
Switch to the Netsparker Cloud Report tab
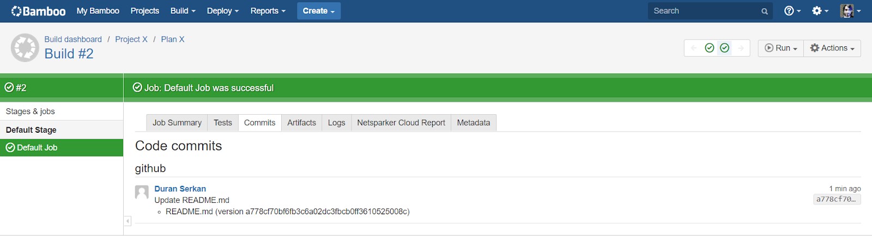(x=401, y=123)
